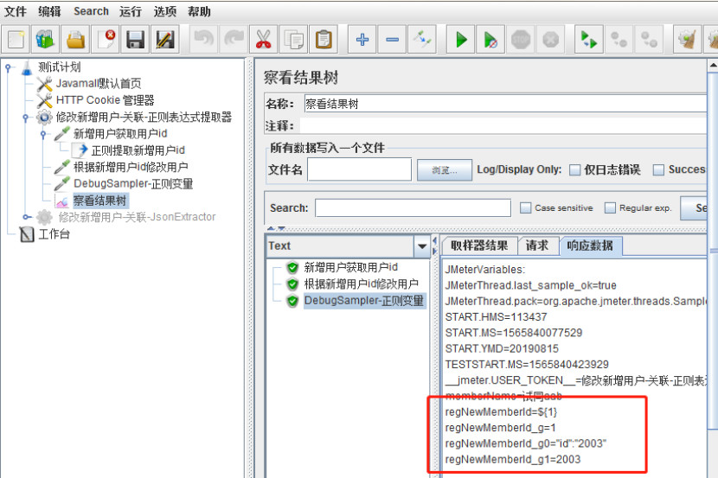
Task: Collapse all nodes with minus icon
Action: point(393,40)
